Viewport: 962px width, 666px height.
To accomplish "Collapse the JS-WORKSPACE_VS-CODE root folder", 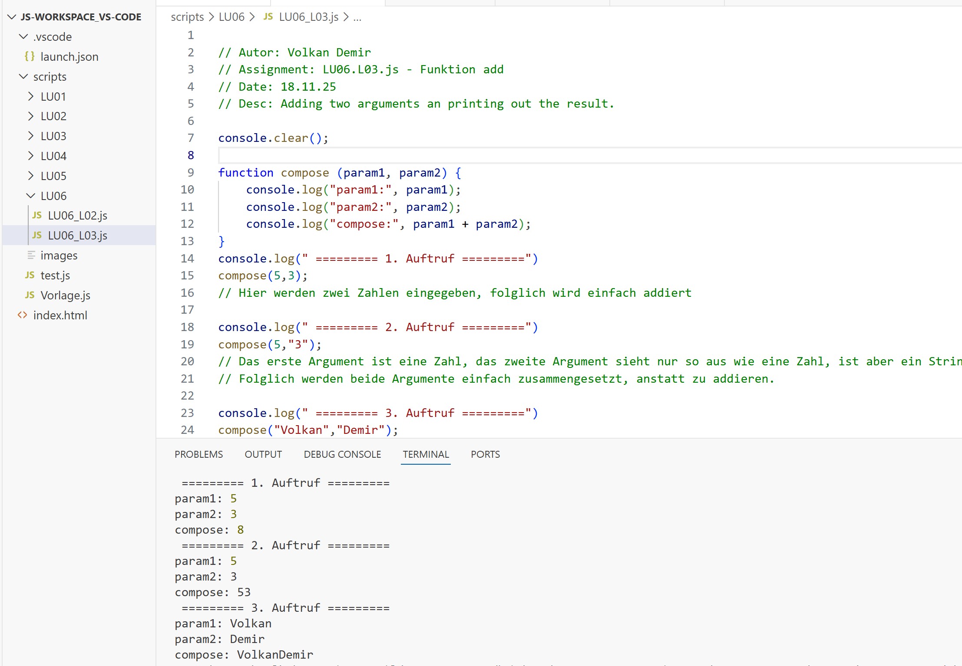I will [12, 17].
